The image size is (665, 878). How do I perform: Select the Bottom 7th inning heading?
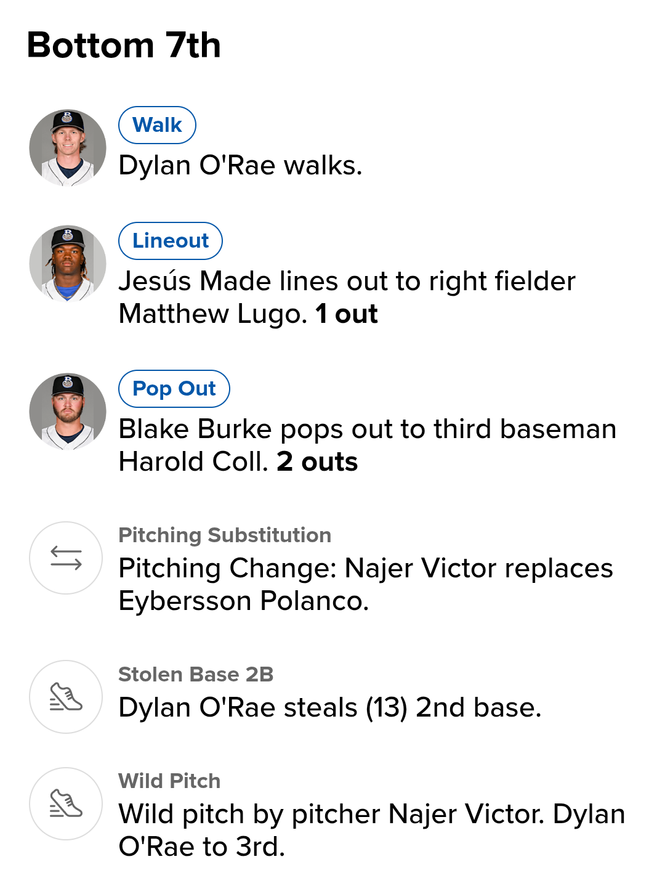(x=124, y=45)
